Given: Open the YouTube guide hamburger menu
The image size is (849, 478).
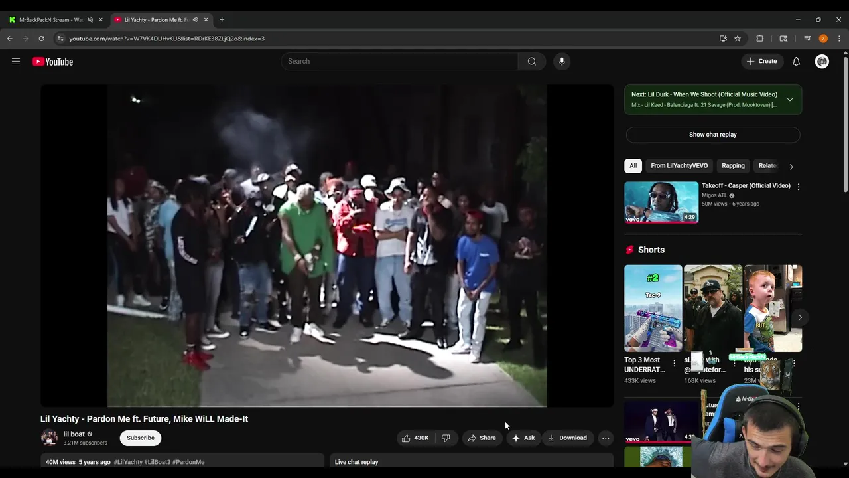Looking at the screenshot, I should (16, 62).
